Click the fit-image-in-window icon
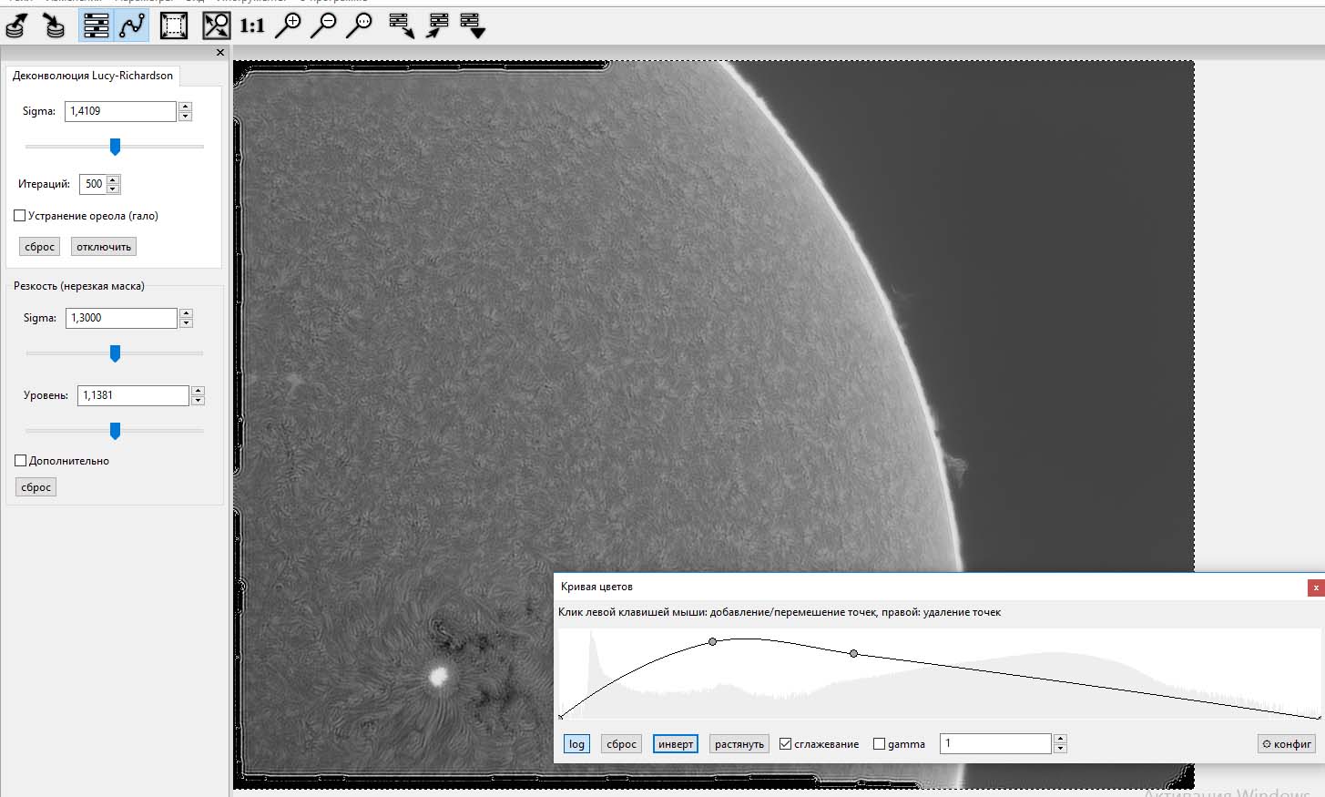This screenshot has width=1325, height=797. coord(216,26)
